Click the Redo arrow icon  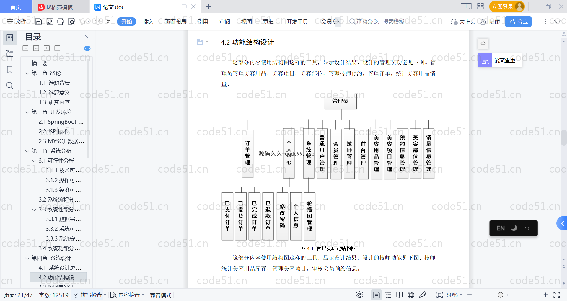97,22
